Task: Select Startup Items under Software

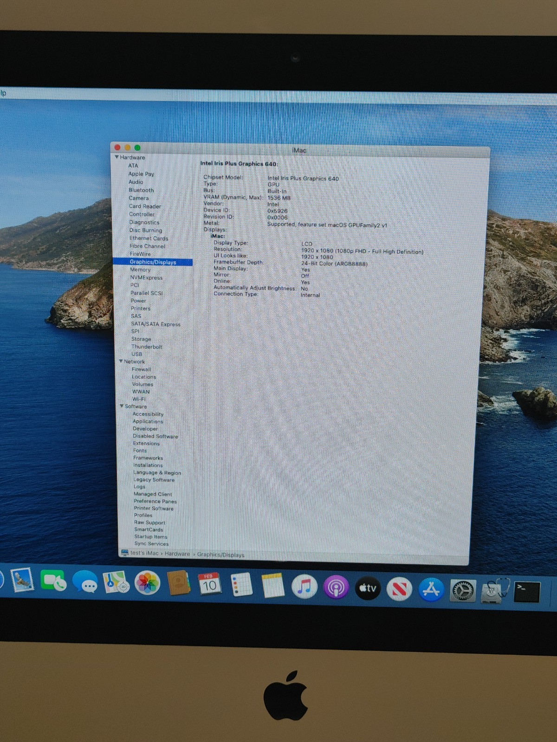Action: click(x=151, y=536)
